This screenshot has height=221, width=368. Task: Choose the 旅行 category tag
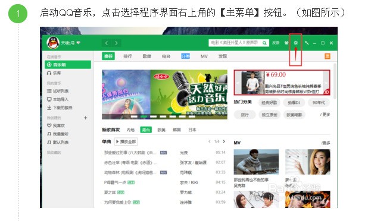point(245,115)
